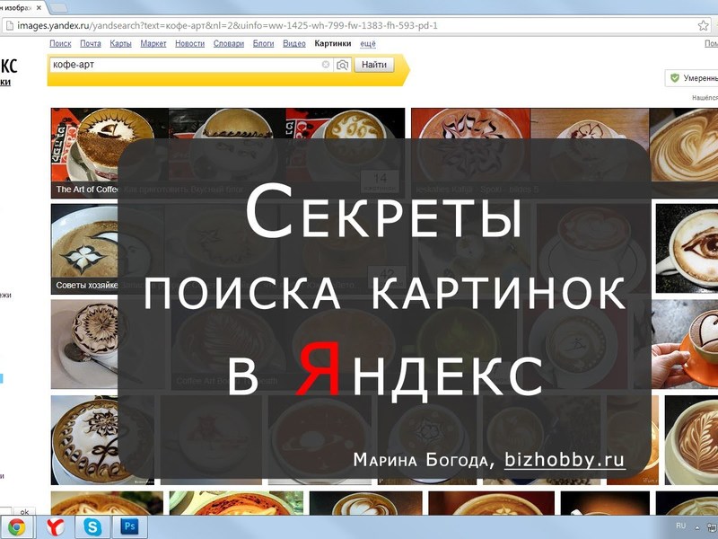Viewport: 718px width, 539px height.
Task: Open the Новости navigation link
Action: [189, 43]
